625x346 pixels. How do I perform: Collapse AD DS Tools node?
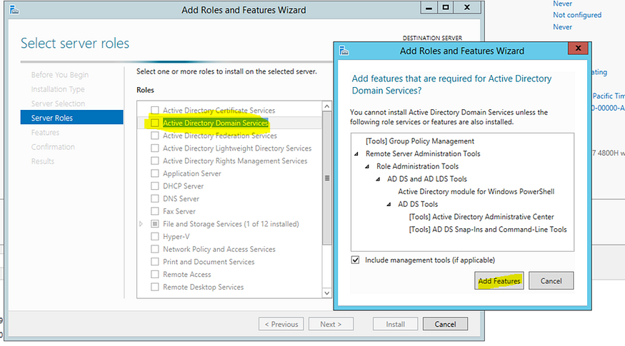tap(389, 204)
